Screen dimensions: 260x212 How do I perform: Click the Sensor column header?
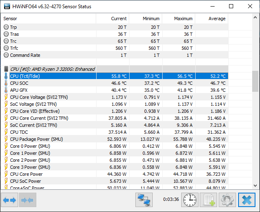click(x=48, y=19)
